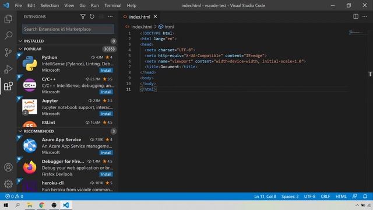The width and height of the screenshot is (373, 210).
Task: Filter extensions using the funnel icon
Action: coord(83,16)
